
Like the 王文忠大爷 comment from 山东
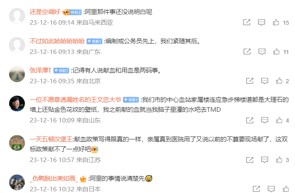[279, 120]
